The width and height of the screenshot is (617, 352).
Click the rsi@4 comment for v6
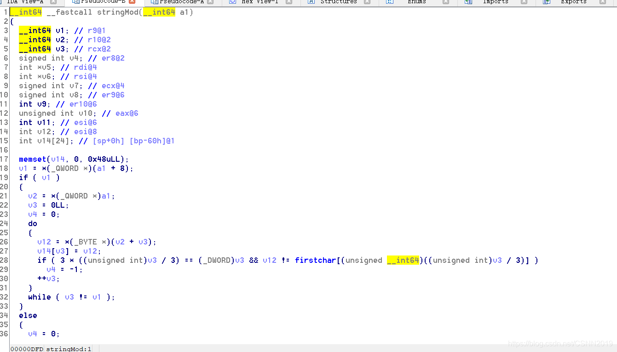(85, 76)
